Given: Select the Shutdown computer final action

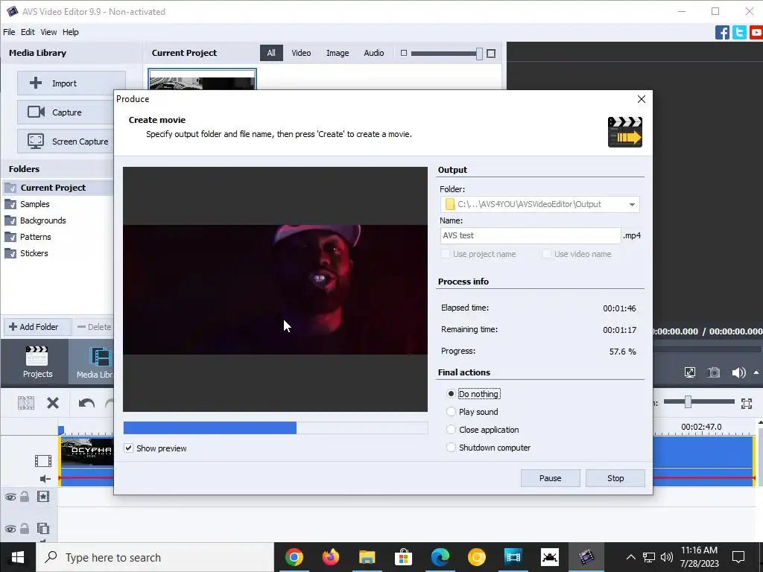Looking at the screenshot, I should [x=451, y=448].
